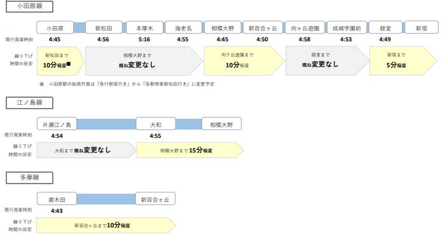Click the 4:56 departure time

(x=103, y=39)
